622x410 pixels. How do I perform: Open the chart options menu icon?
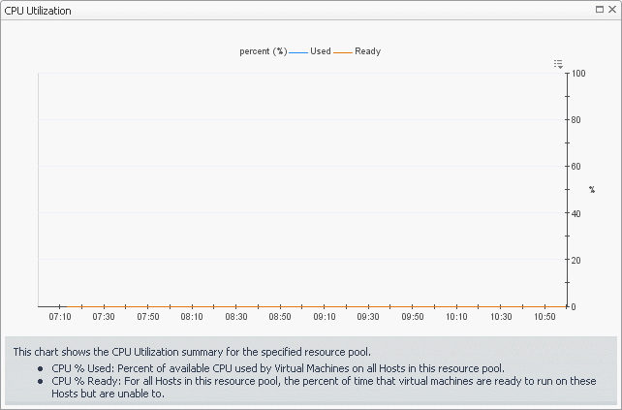click(559, 64)
